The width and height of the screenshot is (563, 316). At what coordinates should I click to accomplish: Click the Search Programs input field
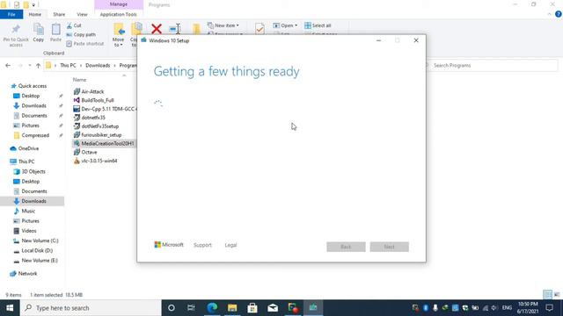point(492,66)
